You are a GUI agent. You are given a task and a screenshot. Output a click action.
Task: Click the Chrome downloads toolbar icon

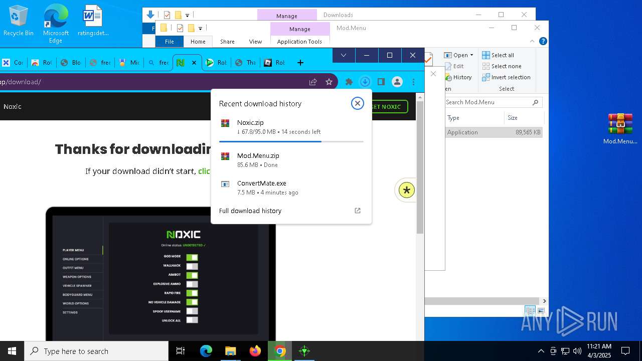pos(365,82)
